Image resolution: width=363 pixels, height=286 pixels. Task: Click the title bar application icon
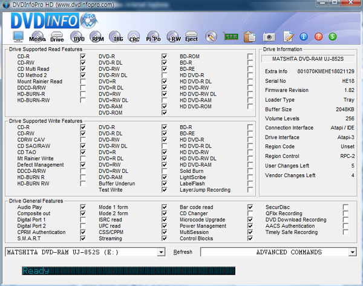(x=6, y=5)
